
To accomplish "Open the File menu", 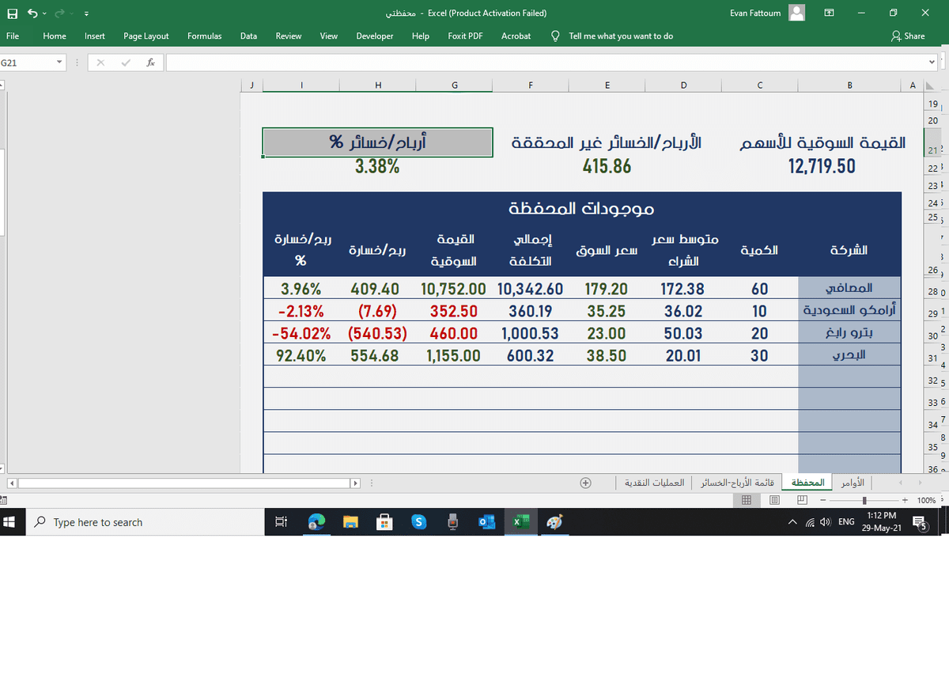I will coord(13,36).
